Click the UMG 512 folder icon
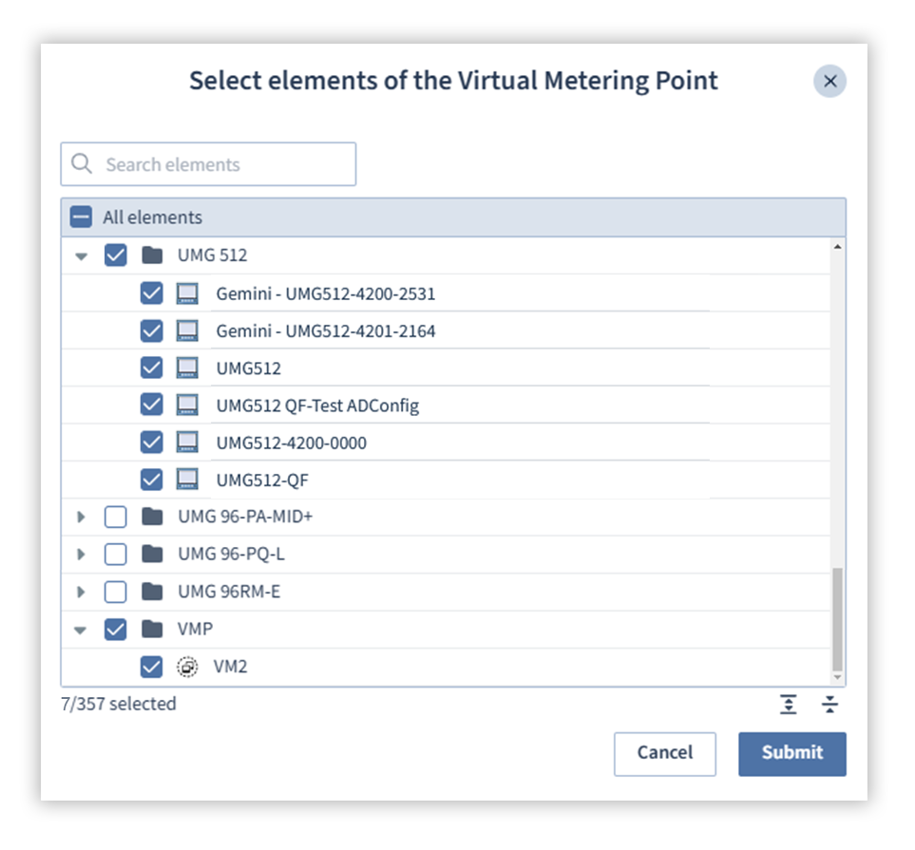 click(x=151, y=255)
